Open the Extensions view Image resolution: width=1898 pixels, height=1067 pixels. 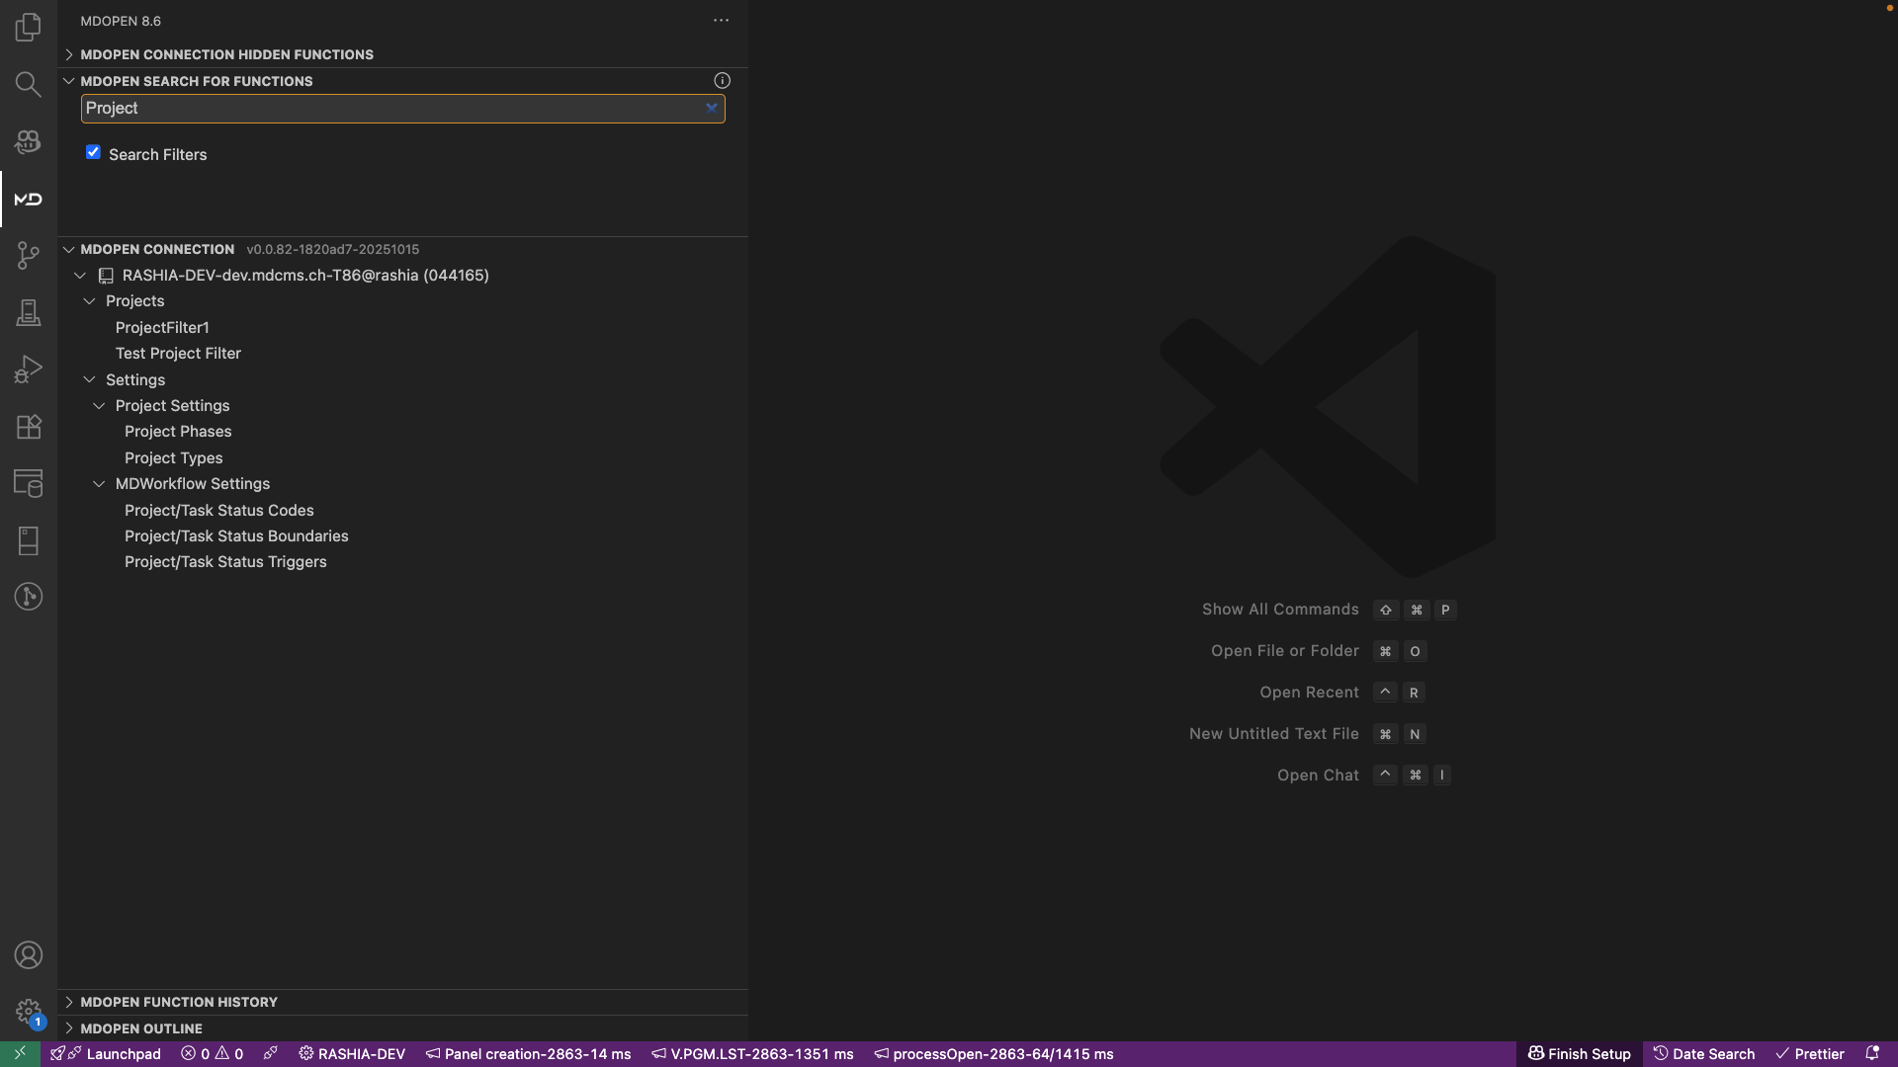(x=28, y=427)
